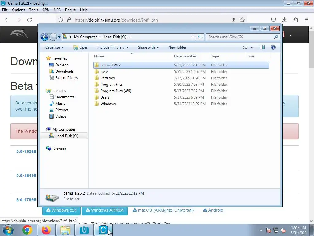Image resolution: width=314 pixels, height=236 pixels.
Task: Click the browser reload icon
Action: click(29, 20)
